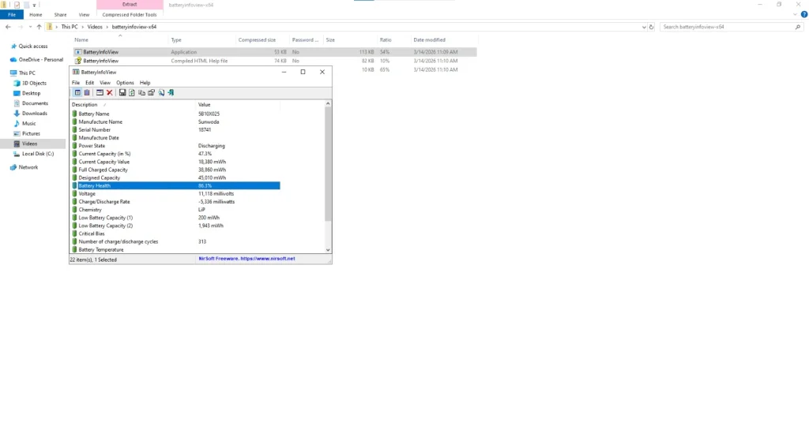
Task: Click the Refresh toolbar icon in BatteryInfoView
Action: [132, 93]
